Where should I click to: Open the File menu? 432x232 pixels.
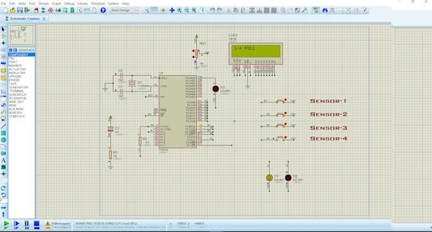tap(4, 4)
